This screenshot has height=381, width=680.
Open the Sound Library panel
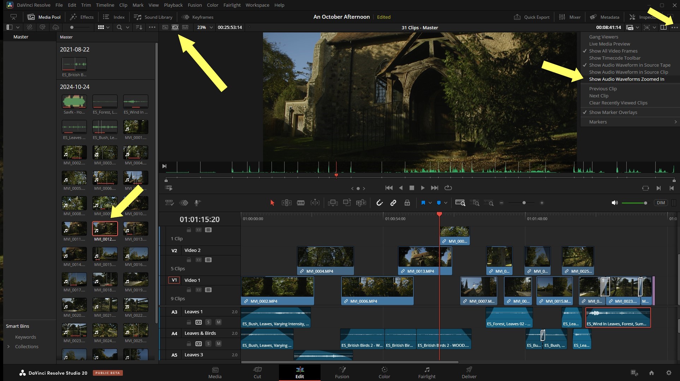pyautogui.click(x=153, y=17)
